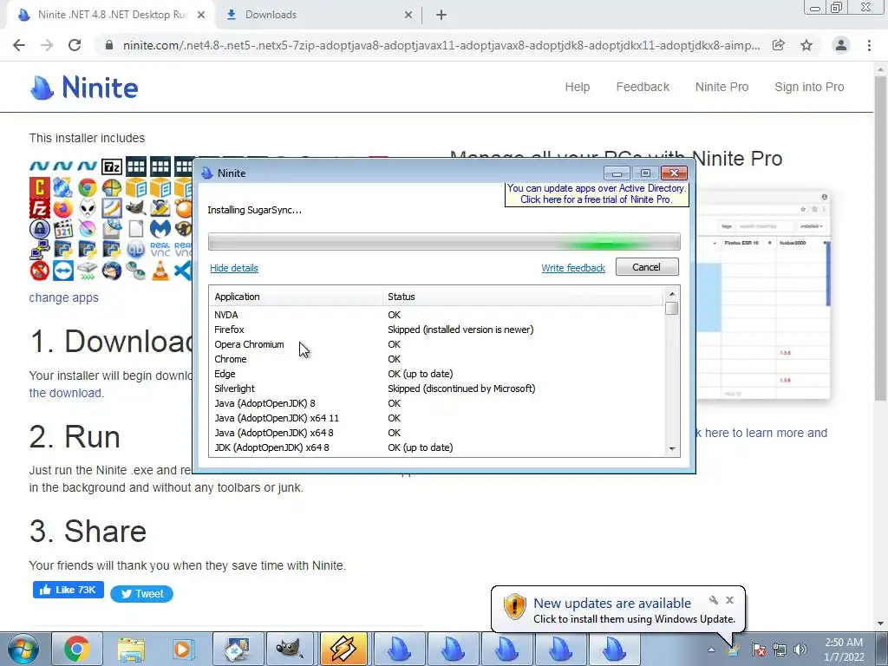Click the GIMP icon in installer apps
This screenshot has width=888, height=666.
136,208
